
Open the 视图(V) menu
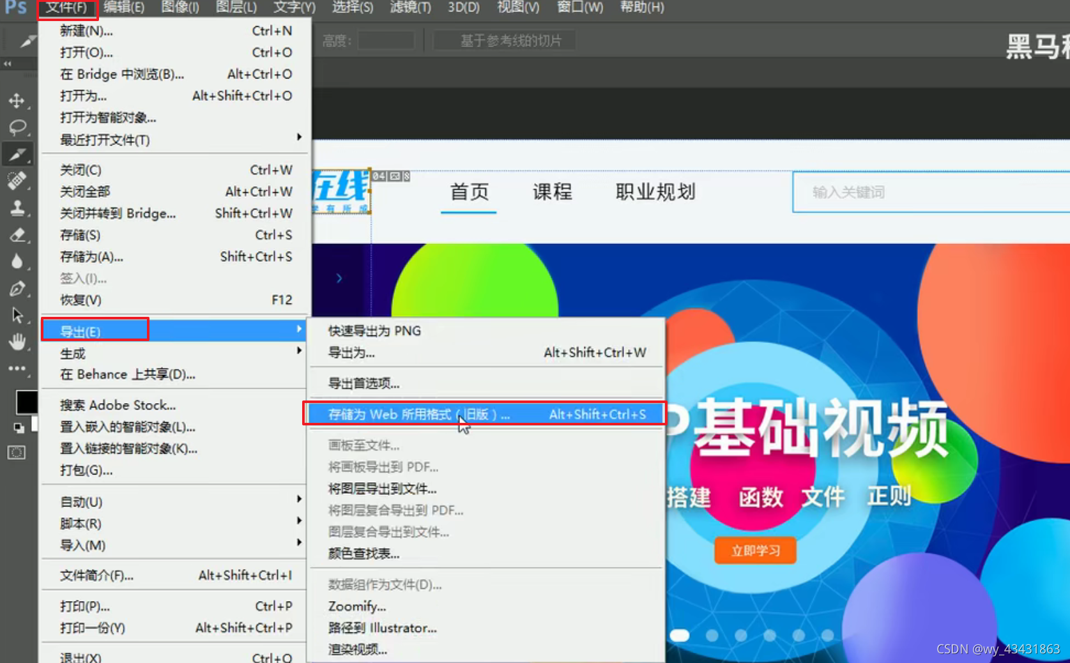(518, 8)
